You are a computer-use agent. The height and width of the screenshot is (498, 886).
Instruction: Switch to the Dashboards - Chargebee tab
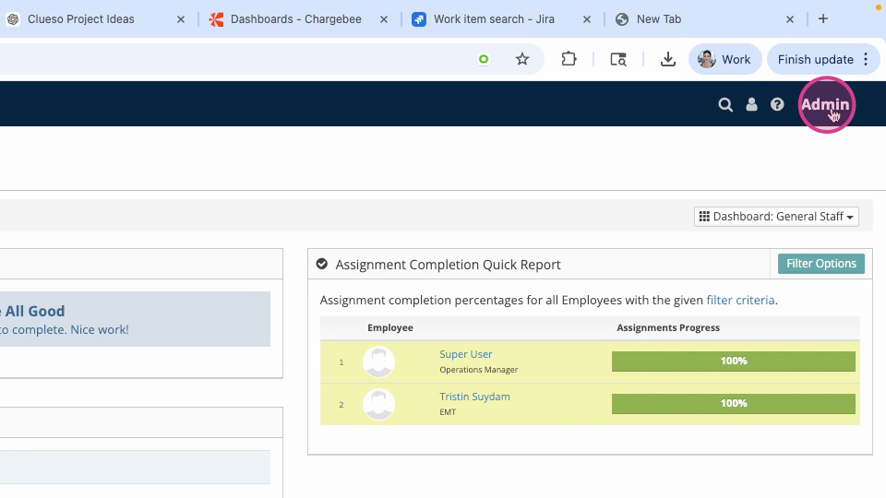(x=296, y=19)
